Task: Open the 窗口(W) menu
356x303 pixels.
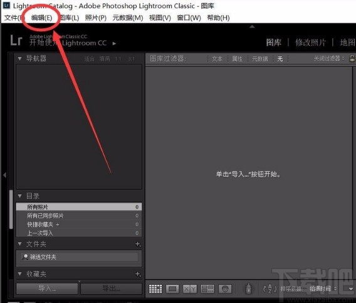Action: (x=189, y=18)
